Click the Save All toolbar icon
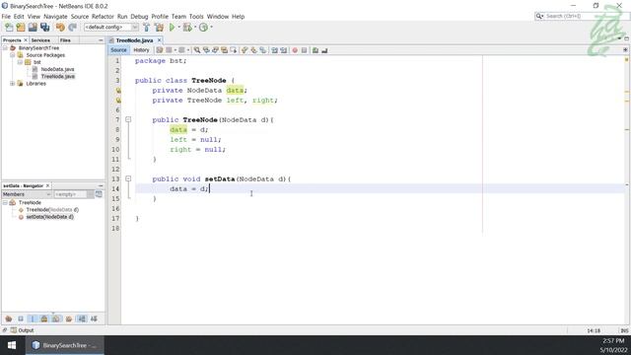The height and width of the screenshot is (355, 631). pos(44,28)
